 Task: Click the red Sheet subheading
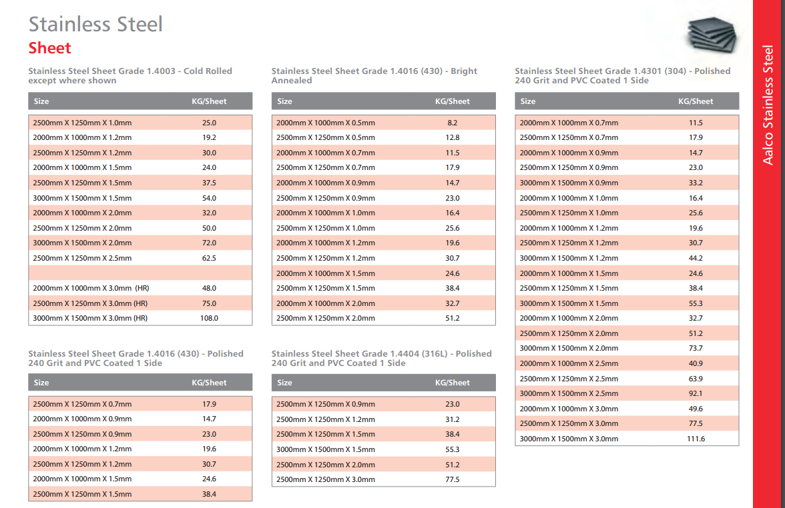(49, 48)
